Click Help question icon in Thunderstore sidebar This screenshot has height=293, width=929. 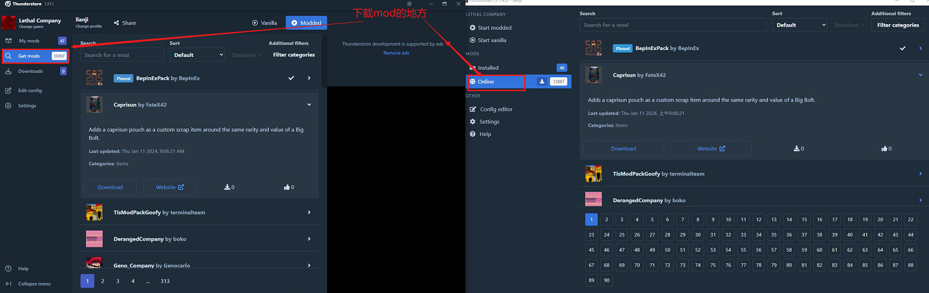[9, 269]
